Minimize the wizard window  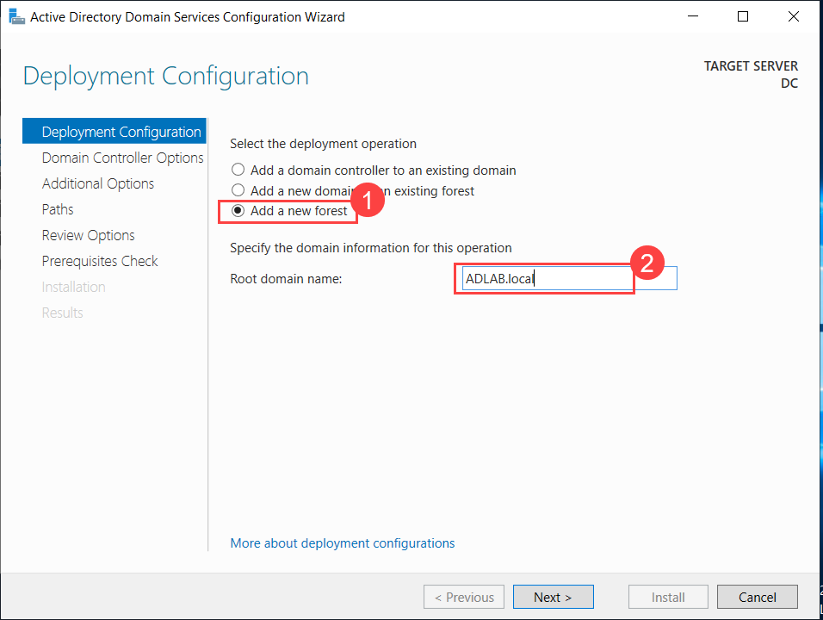coord(693,16)
